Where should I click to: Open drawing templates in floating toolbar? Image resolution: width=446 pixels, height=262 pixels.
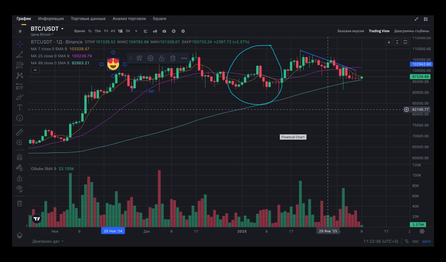tap(139, 58)
